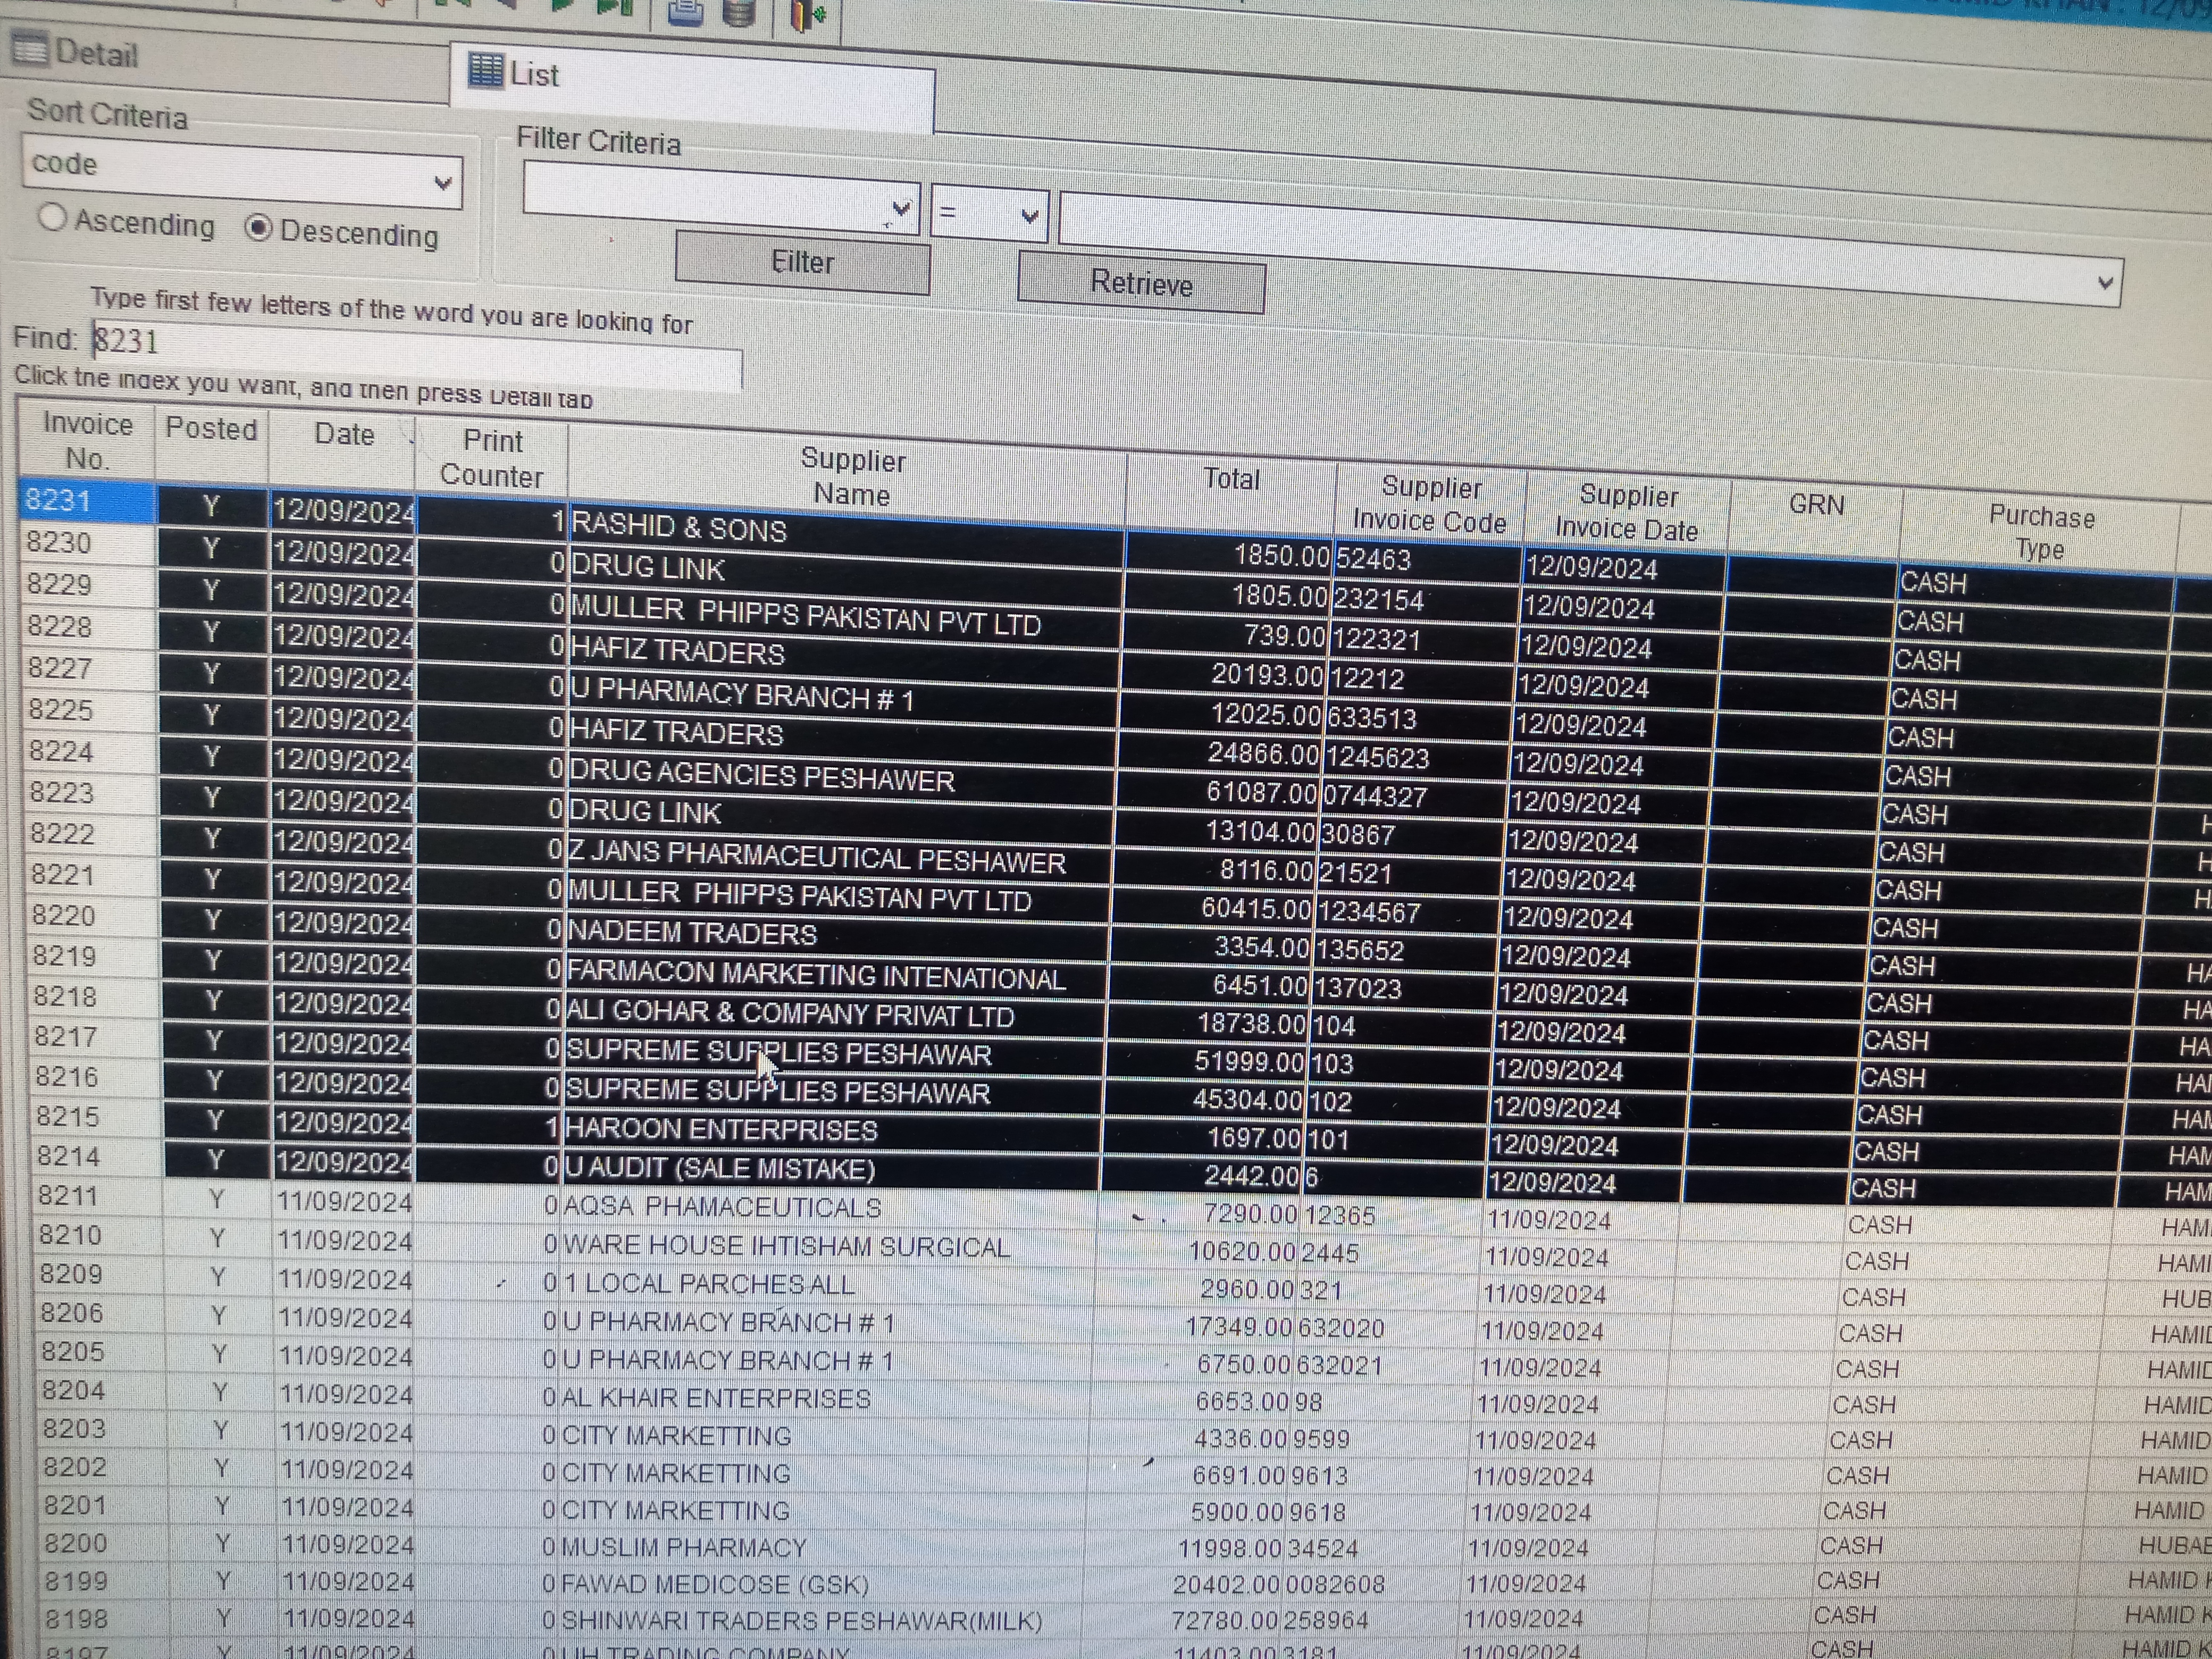Switch to the Detail tab
The height and width of the screenshot is (1659, 2212).
(96, 54)
